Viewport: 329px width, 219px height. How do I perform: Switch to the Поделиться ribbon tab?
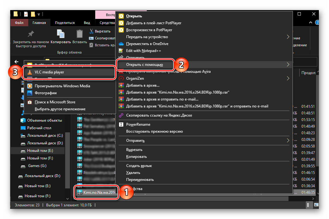[65, 23]
